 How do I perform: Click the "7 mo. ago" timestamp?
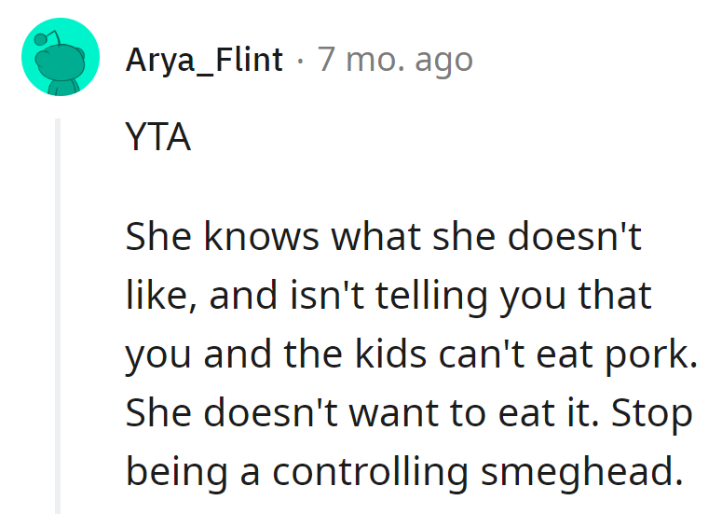(395, 61)
